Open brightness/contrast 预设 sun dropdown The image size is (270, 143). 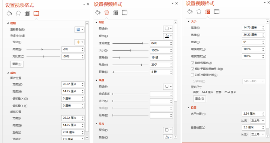[x=79, y=42]
